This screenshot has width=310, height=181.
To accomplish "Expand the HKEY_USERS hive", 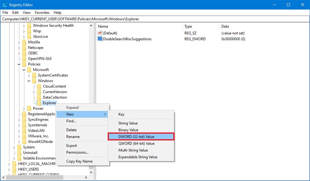I will pos(9,169).
